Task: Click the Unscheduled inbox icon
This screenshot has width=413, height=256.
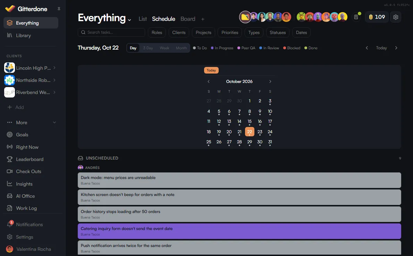Action: tap(80, 158)
